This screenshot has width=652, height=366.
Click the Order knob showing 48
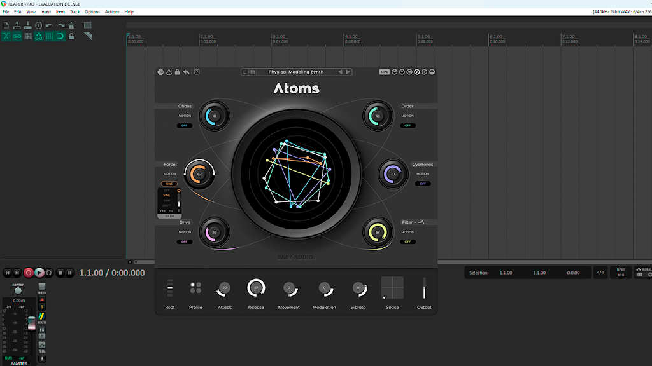tap(378, 116)
